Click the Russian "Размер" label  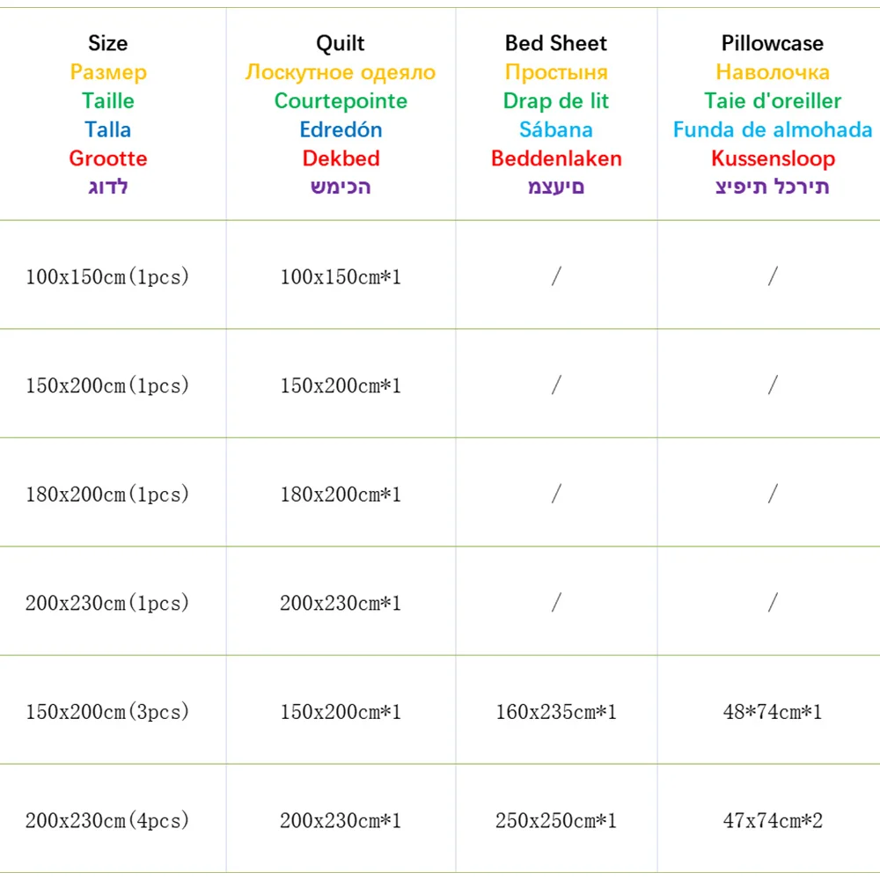pyautogui.click(x=107, y=72)
